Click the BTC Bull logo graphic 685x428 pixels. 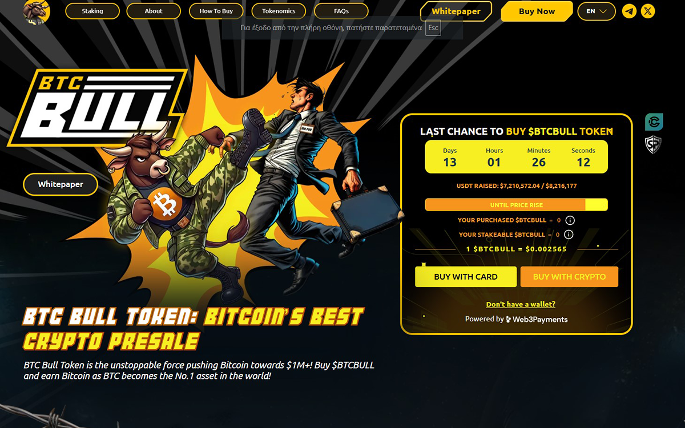98,107
